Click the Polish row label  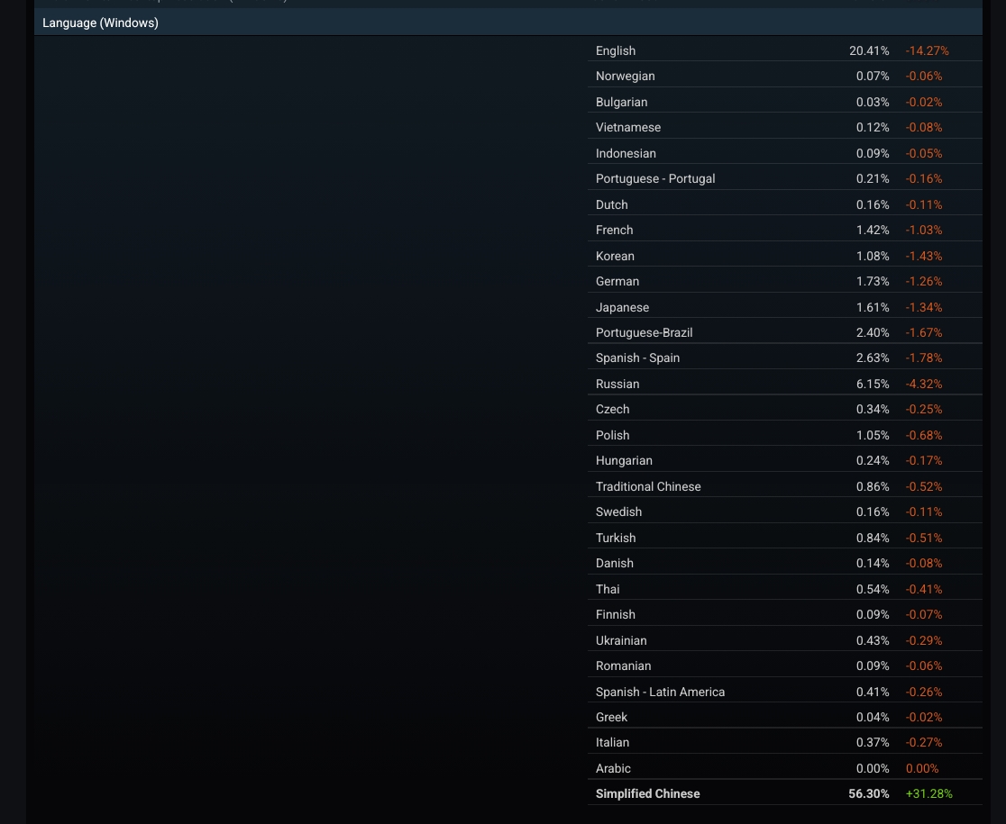click(612, 435)
